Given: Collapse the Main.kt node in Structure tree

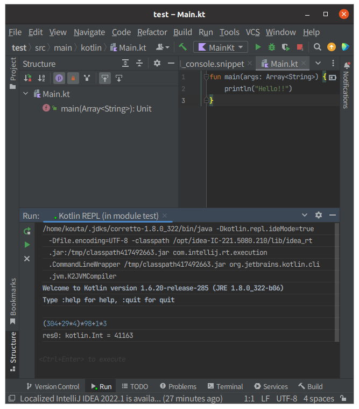Looking at the screenshot, I should click(x=25, y=93).
